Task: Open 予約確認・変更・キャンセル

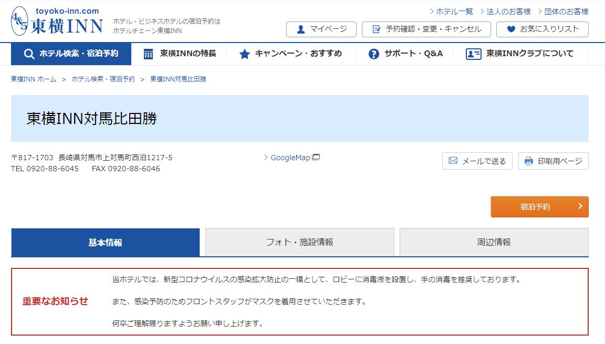Action: (426, 29)
